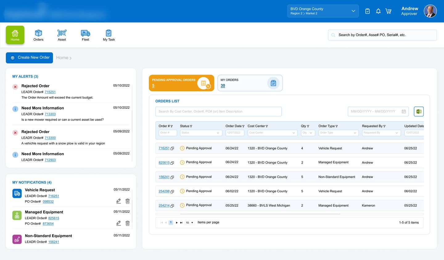Export orders list to Excel
The image size is (444, 260).
point(419,111)
